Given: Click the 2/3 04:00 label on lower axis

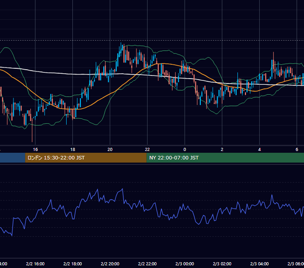Looking at the screenshot, I should [x=259, y=264].
